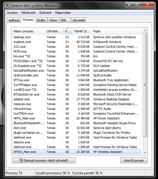Click the shield icon on show-all-users button
158x179 pixels.
click(x=21, y=160)
